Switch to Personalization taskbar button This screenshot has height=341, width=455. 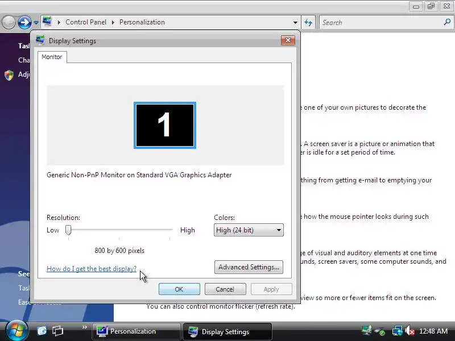click(136, 331)
